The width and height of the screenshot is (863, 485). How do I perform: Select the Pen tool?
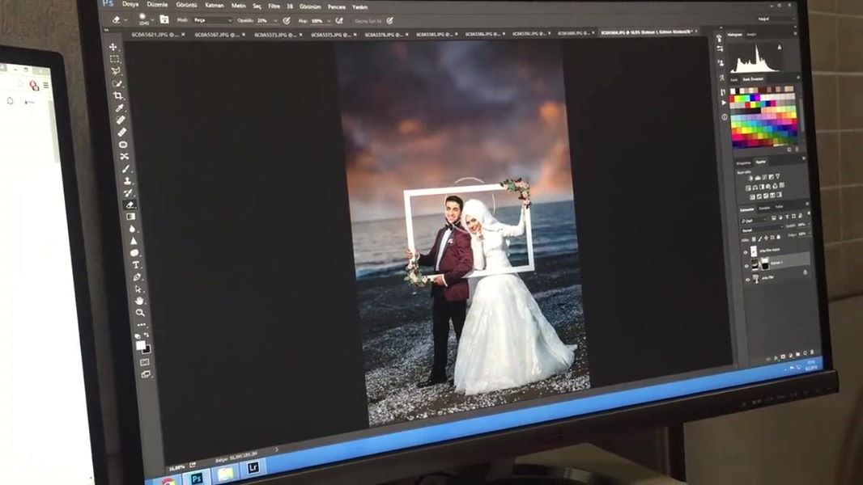tap(137, 276)
